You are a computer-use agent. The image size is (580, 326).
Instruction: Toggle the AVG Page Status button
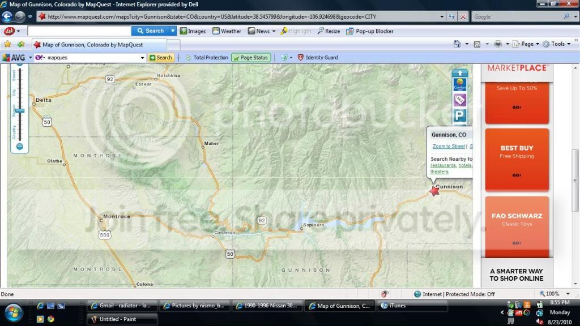click(x=250, y=57)
